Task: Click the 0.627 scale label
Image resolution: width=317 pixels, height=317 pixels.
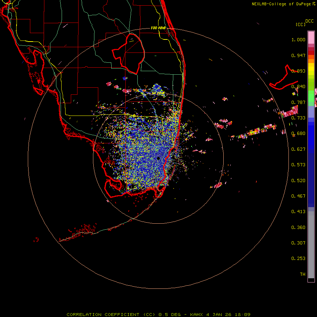Action: (x=298, y=149)
